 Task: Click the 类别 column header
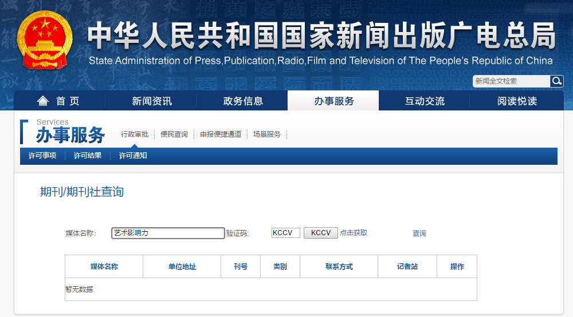point(280,267)
